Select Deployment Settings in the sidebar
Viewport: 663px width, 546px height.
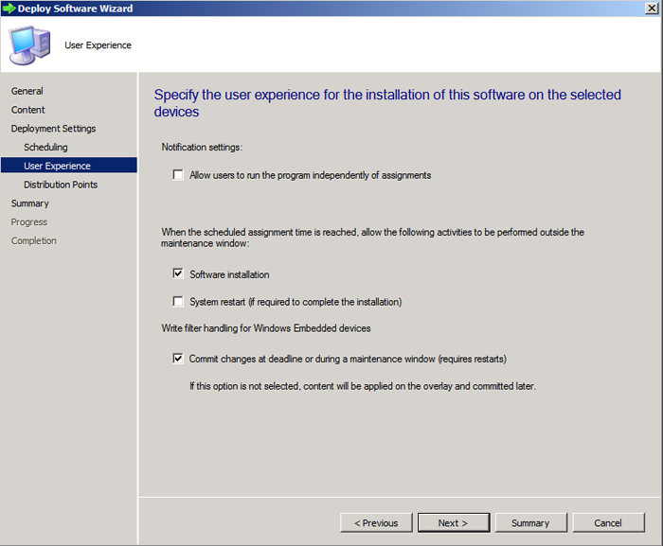click(53, 129)
